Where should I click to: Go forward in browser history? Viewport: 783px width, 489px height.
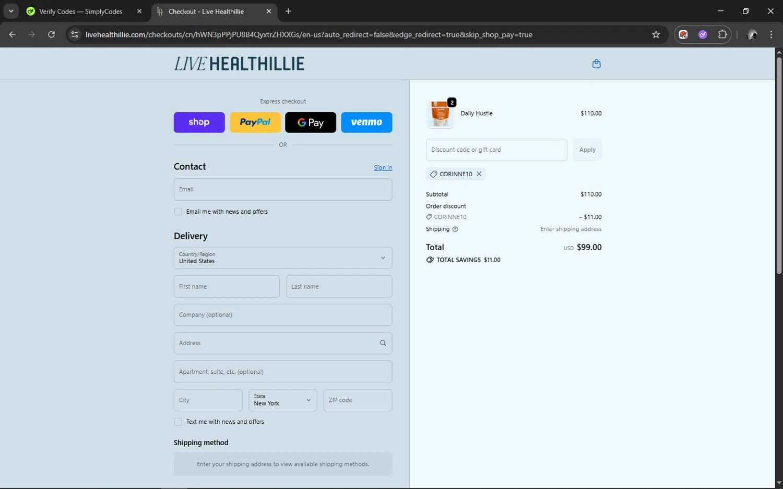coord(32,34)
